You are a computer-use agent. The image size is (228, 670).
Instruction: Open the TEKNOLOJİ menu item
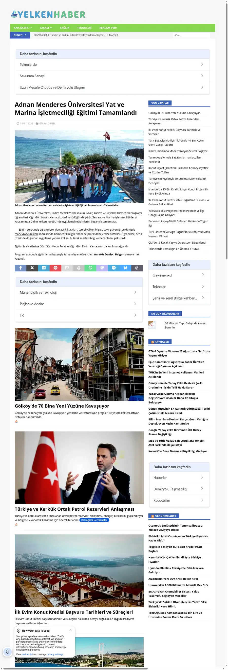click(x=84, y=28)
